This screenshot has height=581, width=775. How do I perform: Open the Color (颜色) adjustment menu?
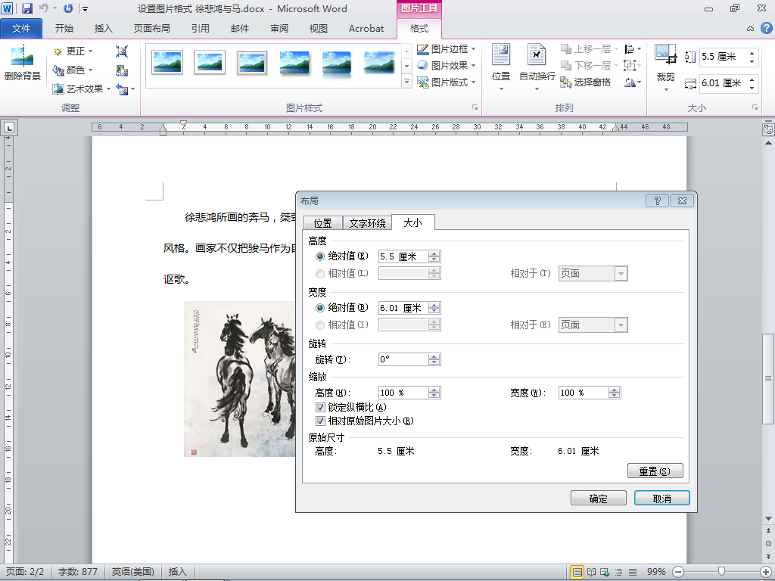pyautogui.click(x=73, y=70)
